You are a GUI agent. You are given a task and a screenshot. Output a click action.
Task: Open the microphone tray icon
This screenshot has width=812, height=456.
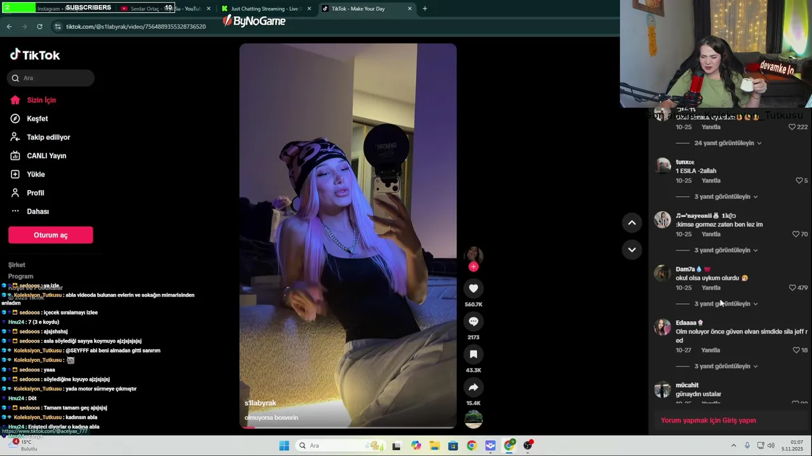coord(747,446)
